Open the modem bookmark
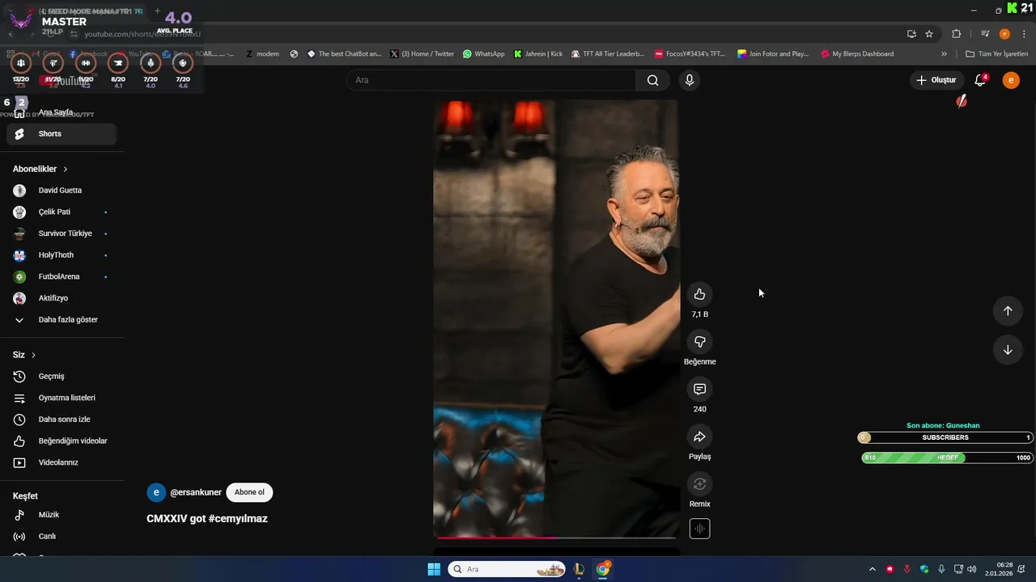Screen dimensions: 1036x582 click(x=262, y=54)
